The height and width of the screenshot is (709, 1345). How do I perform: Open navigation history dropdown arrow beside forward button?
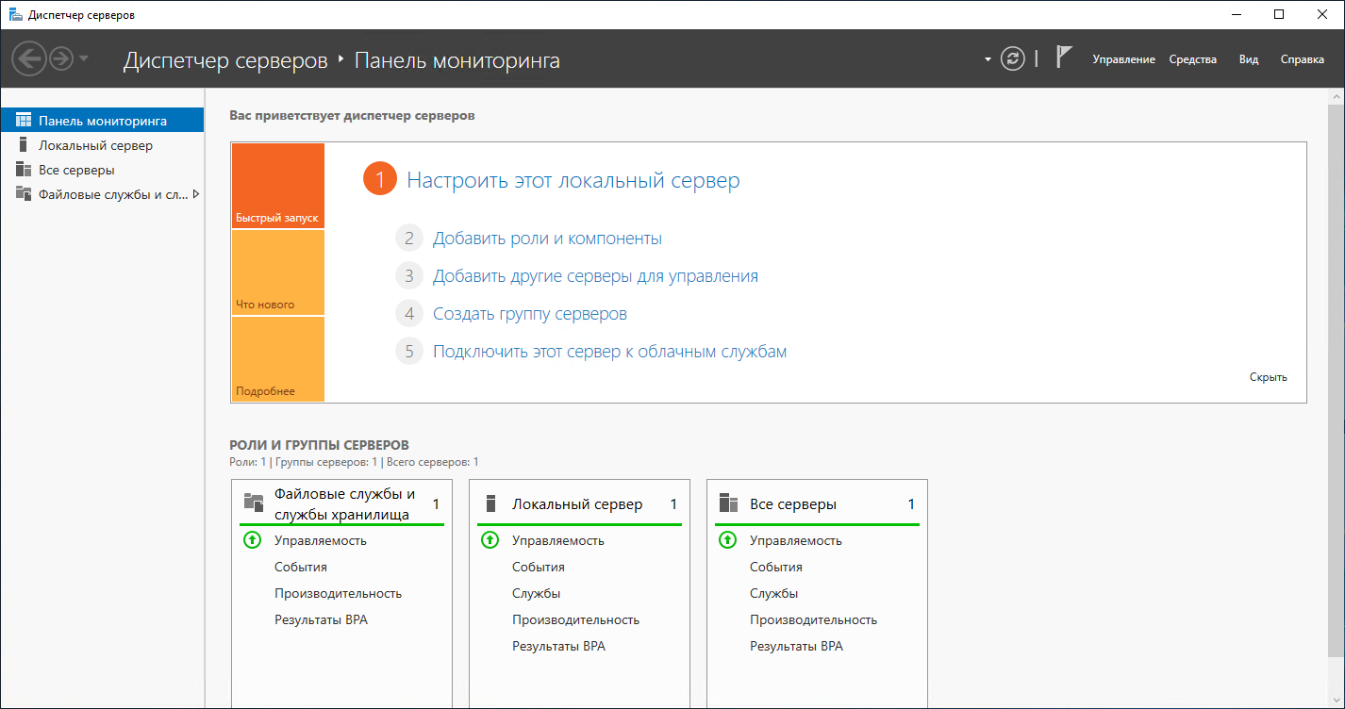[x=84, y=59]
